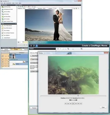Collapse the Add Content panel header arrow
The height and width of the screenshot is (115, 110).
point(16,5)
